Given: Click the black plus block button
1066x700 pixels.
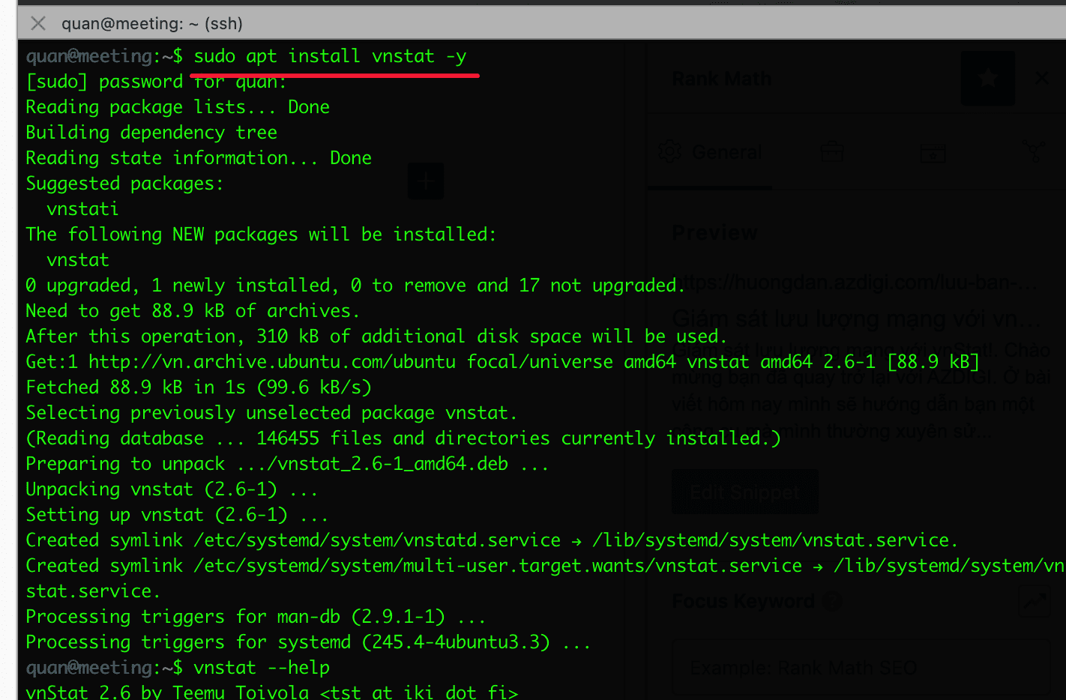Looking at the screenshot, I should [x=426, y=181].
